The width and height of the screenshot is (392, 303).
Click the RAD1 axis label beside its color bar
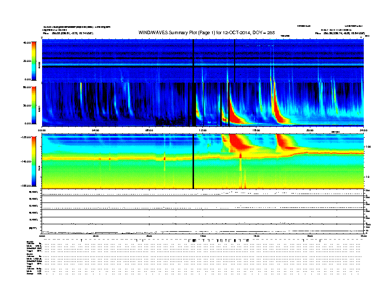click(x=39, y=109)
